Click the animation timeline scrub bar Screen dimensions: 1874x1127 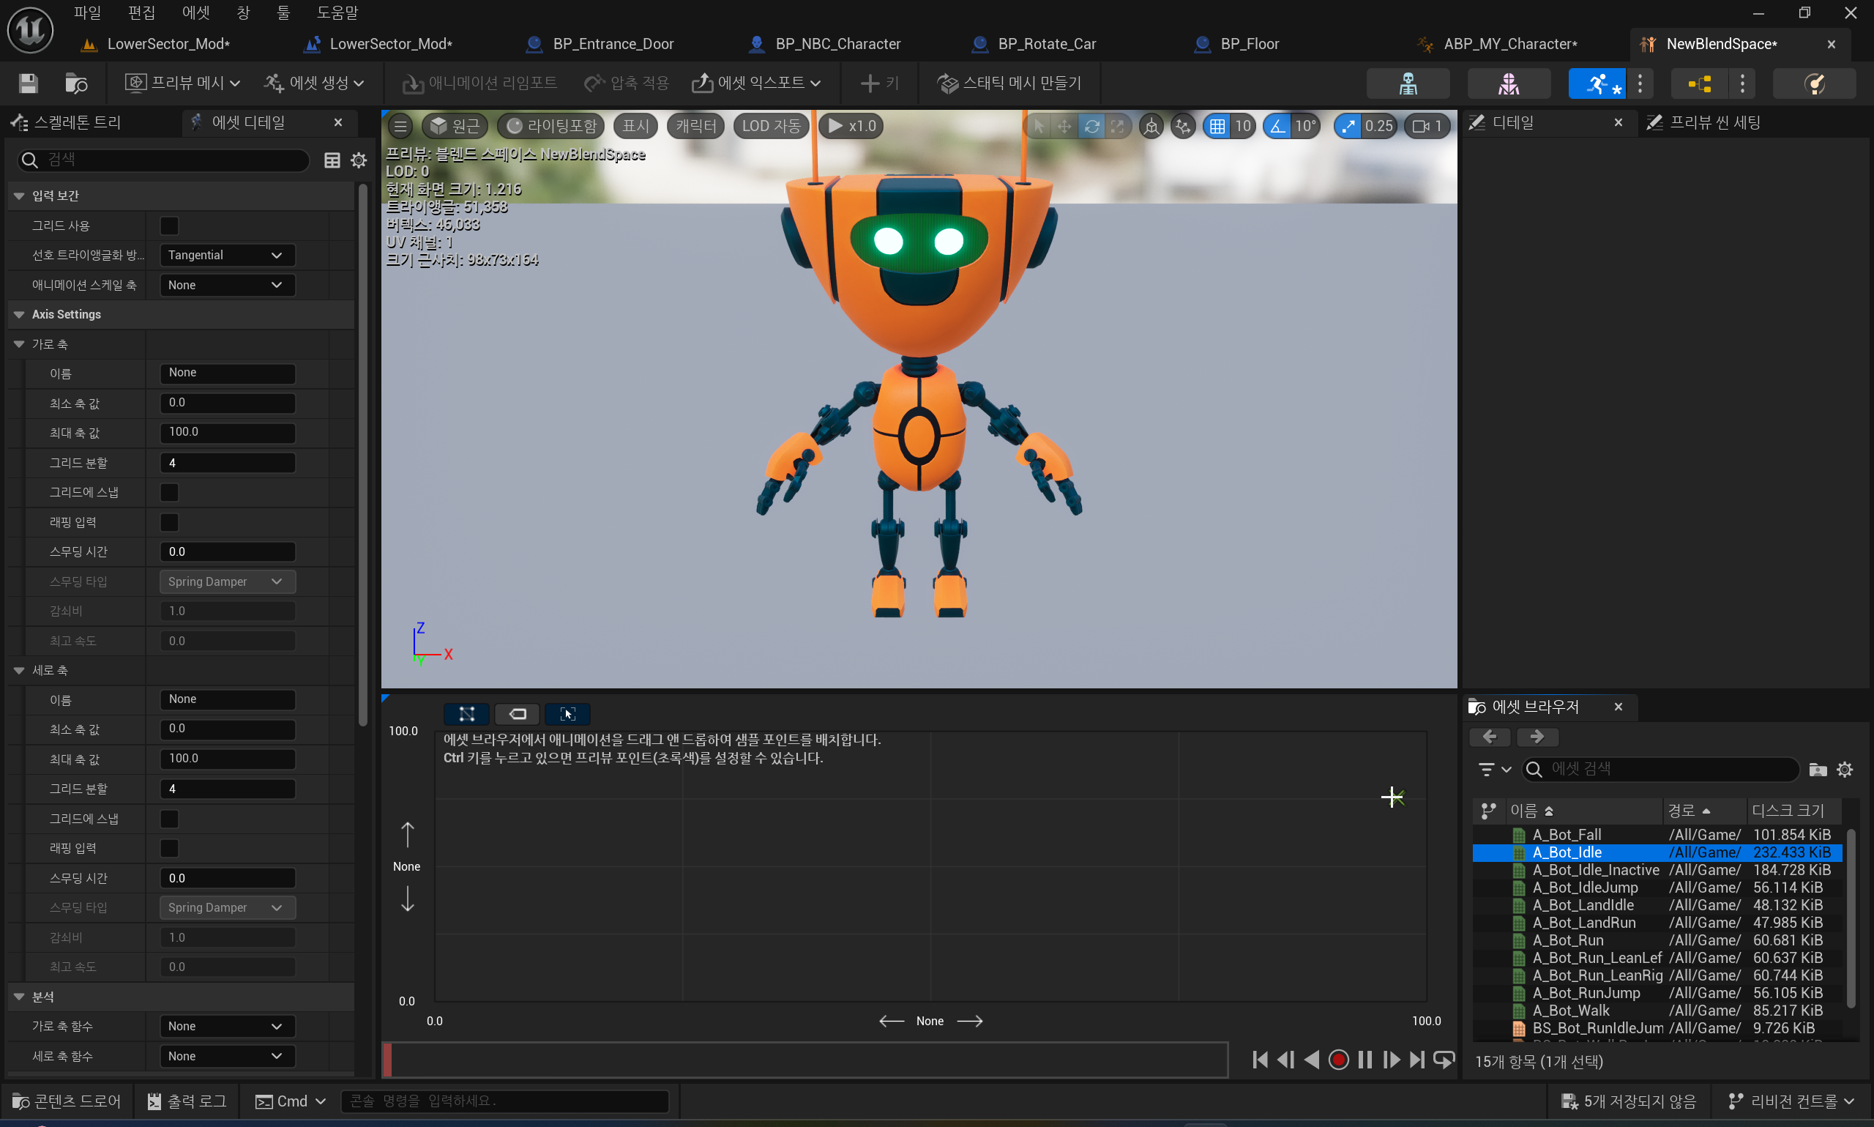(805, 1060)
